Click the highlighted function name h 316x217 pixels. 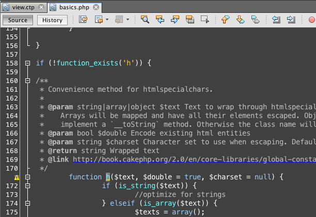coord(108,177)
